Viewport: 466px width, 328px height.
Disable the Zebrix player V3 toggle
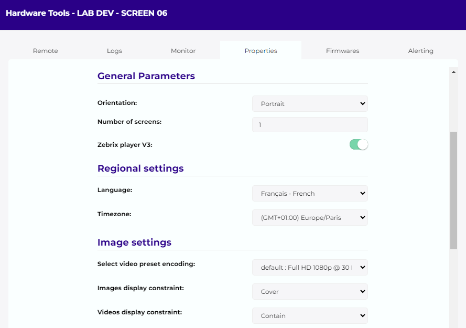[359, 145]
